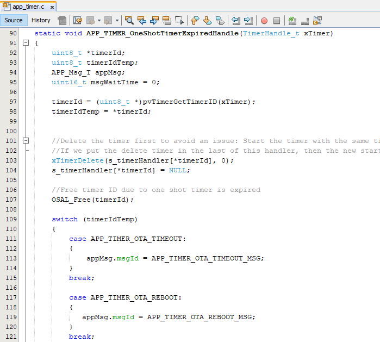Jump to the Last Edit location icon
Screen dimensions: 380x342
pyautogui.click(x=78, y=21)
